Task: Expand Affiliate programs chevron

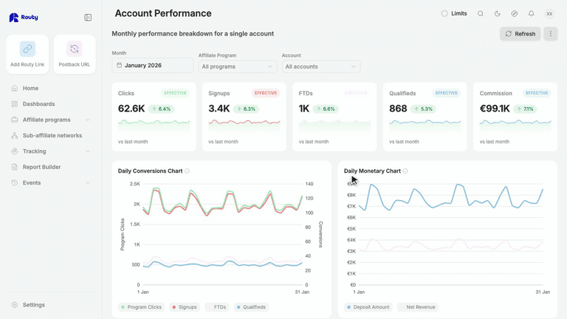Action: 88,120
